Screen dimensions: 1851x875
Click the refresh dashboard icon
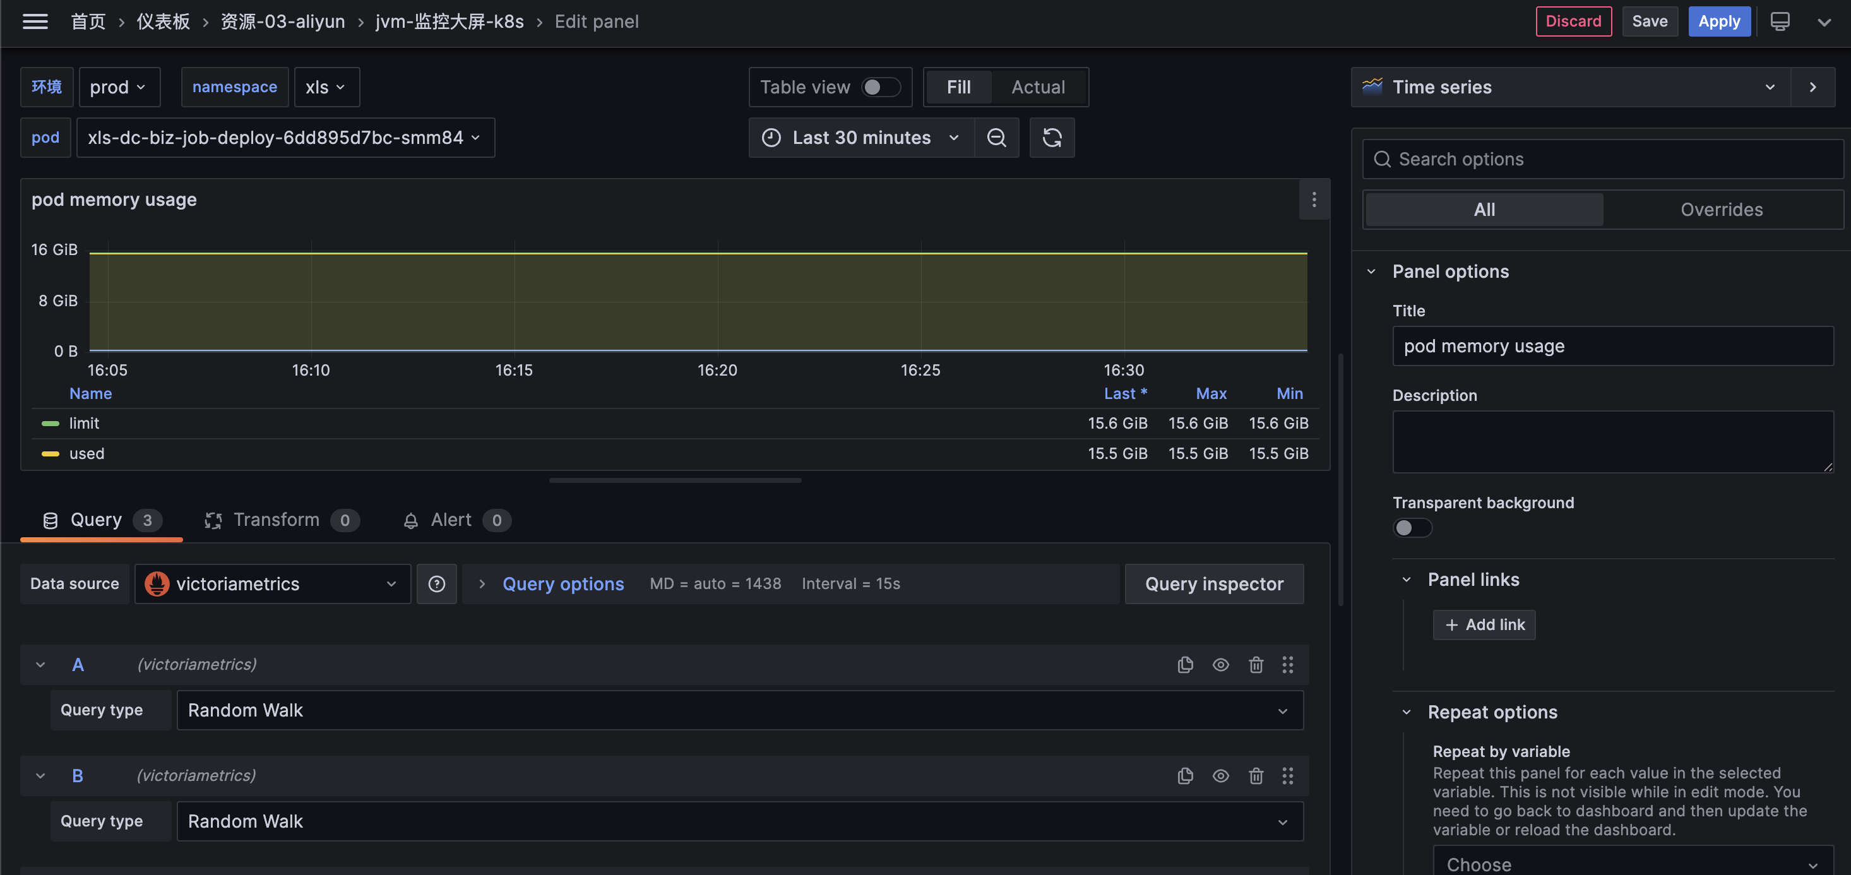1051,137
